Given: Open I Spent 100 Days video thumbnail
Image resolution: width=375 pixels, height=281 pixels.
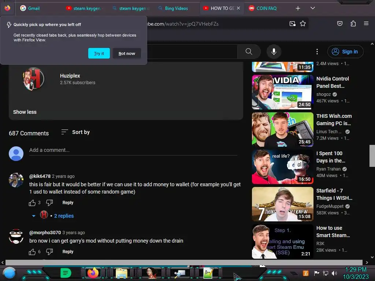Looking at the screenshot, I should tap(282, 167).
